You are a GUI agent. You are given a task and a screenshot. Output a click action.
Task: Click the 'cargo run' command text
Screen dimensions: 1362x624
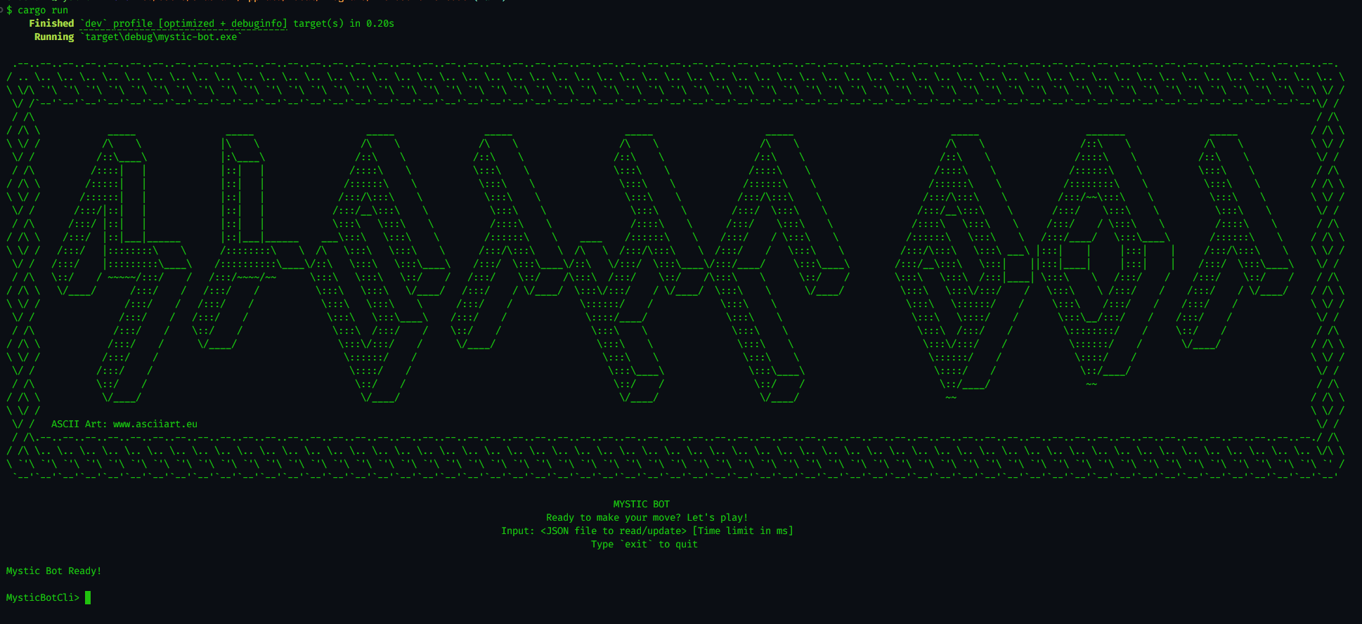tap(43, 10)
